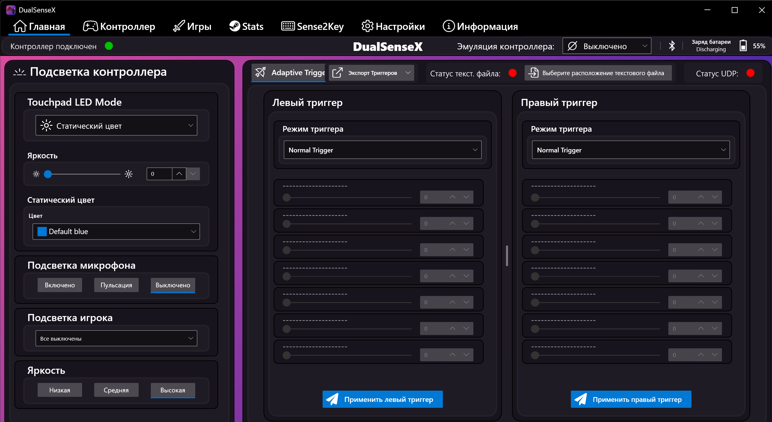Click the Default blue color swatch
Viewport: 772px width, 422px height.
(42, 231)
